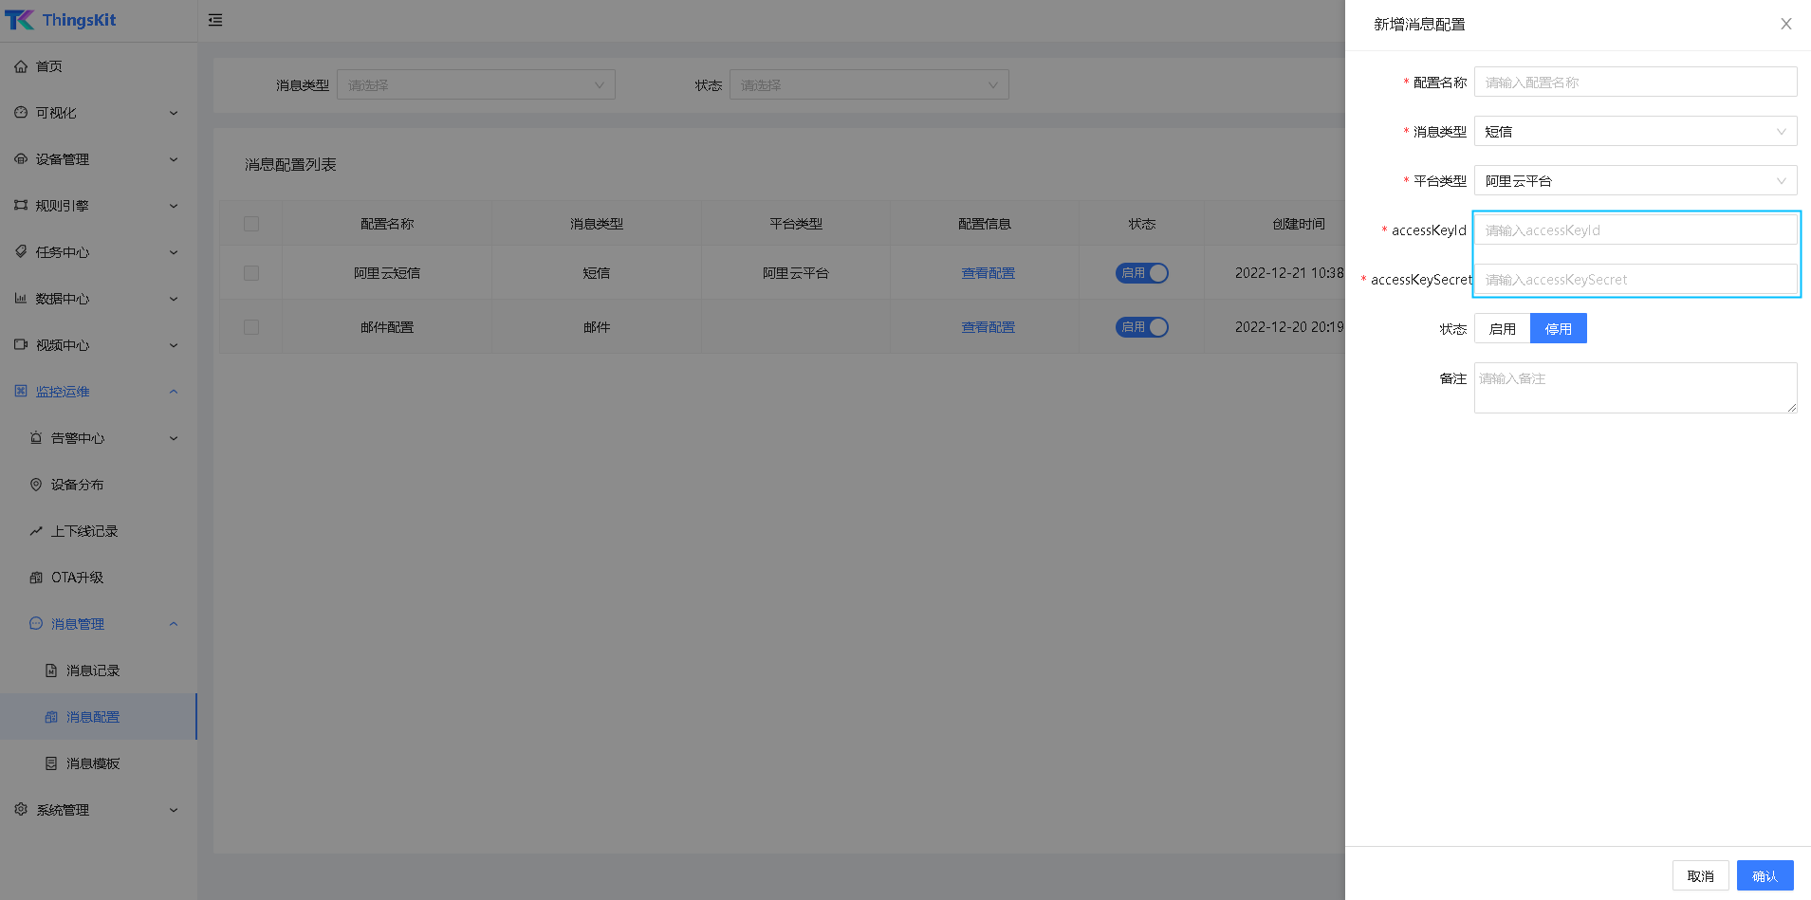Open the 平台类型 dropdown showing 阿里云平台
1811x900 pixels.
tap(1635, 181)
